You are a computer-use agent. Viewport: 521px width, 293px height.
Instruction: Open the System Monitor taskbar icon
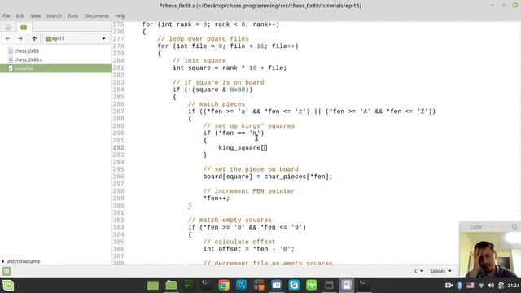188,285
